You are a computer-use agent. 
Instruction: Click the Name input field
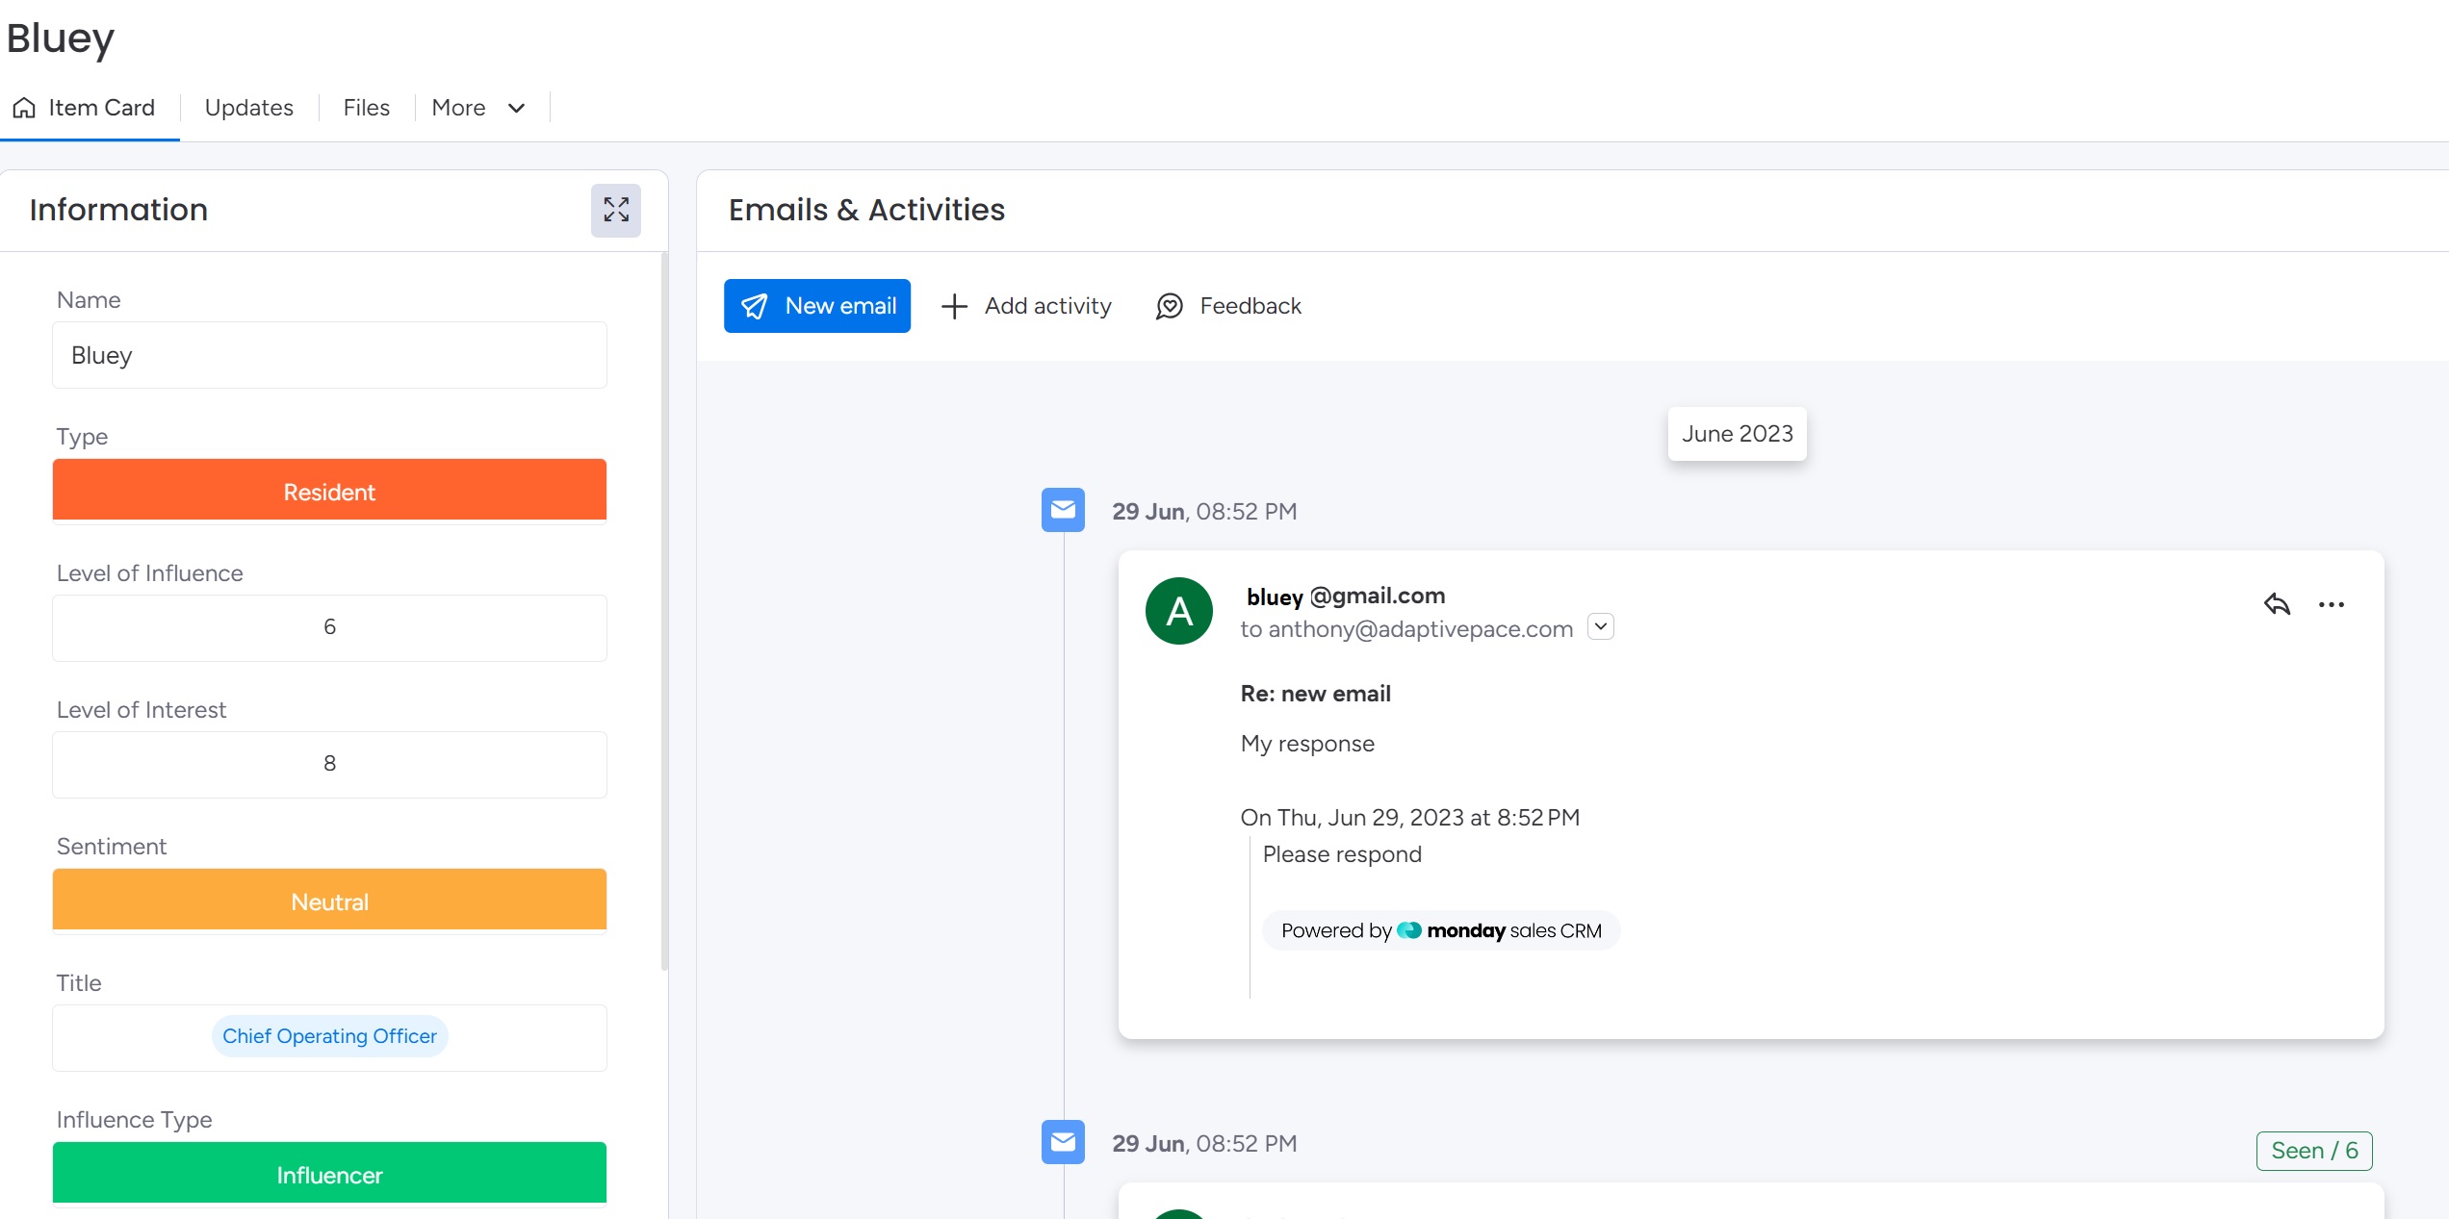tap(329, 353)
